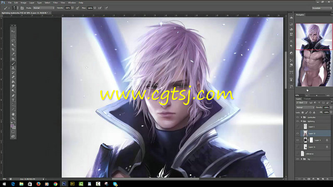Open the brush Mode dropdown in options bar
Screen dimensions: 333x187
point(44,8)
